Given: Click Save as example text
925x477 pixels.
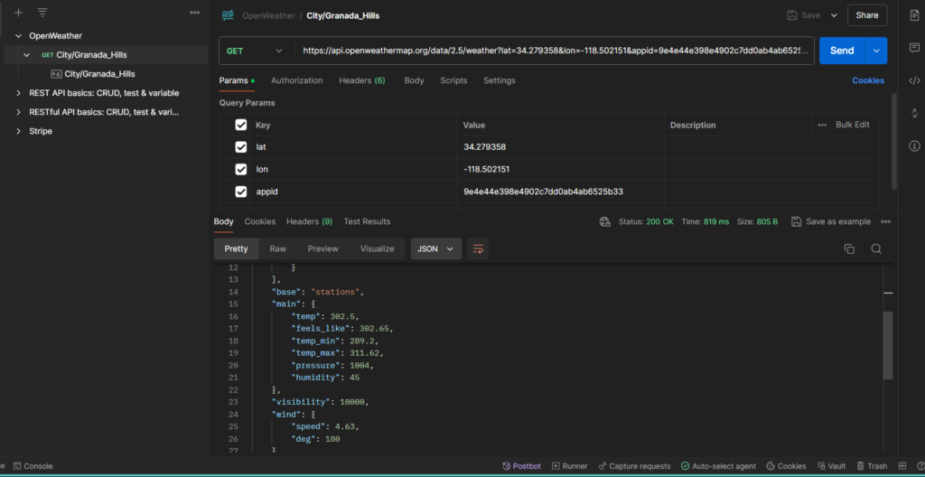Looking at the screenshot, I should pos(838,221).
